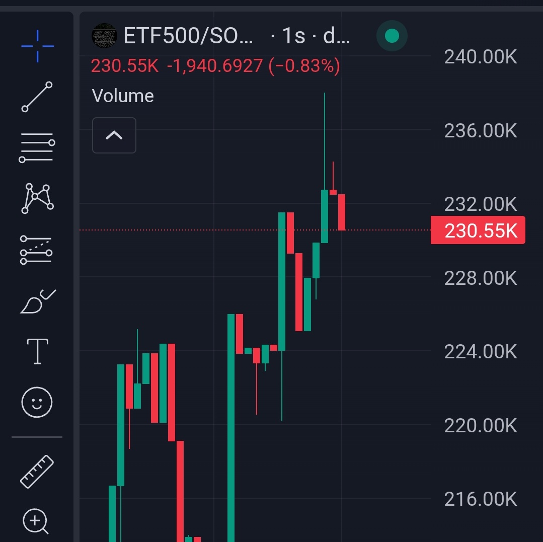Open the long position forecasting tool
Image resolution: width=543 pixels, height=542 pixels.
coord(36,250)
